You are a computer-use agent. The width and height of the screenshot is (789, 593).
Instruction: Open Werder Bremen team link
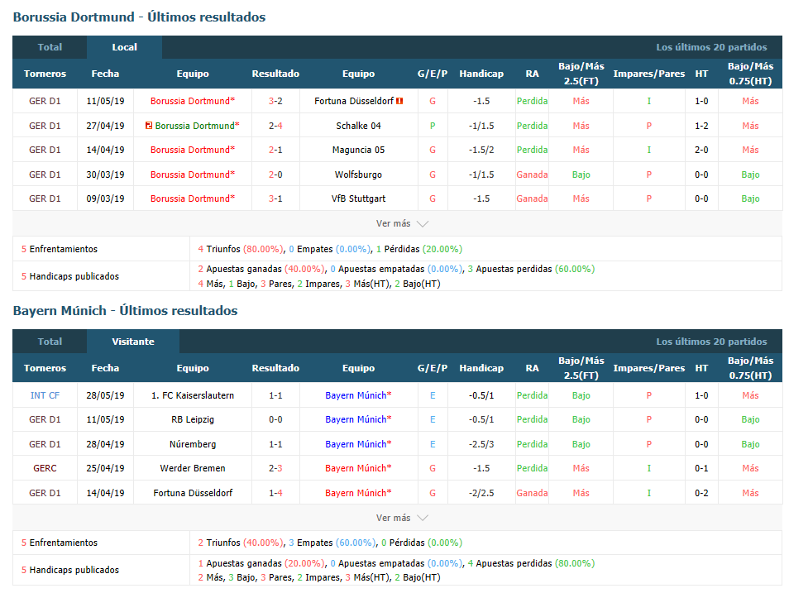(193, 469)
